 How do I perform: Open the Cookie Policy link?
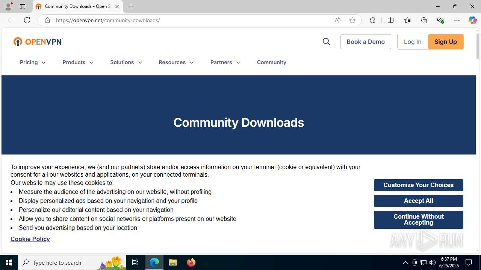(x=30, y=239)
